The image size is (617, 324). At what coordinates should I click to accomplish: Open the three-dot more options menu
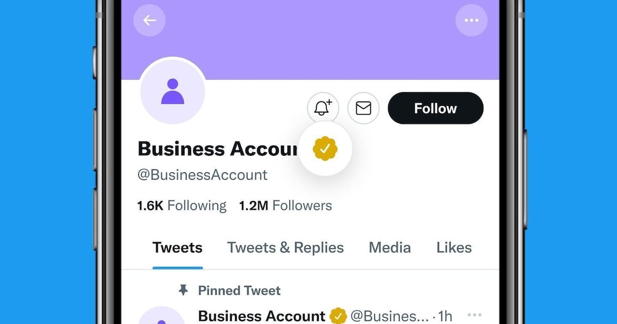tap(471, 21)
